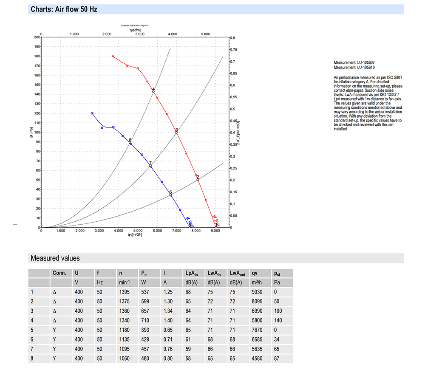Click the blue curve's first point at 120 Pa
The height and width of the screenshot is (370, 425).
pyautogui.click(x=92, y=113)
